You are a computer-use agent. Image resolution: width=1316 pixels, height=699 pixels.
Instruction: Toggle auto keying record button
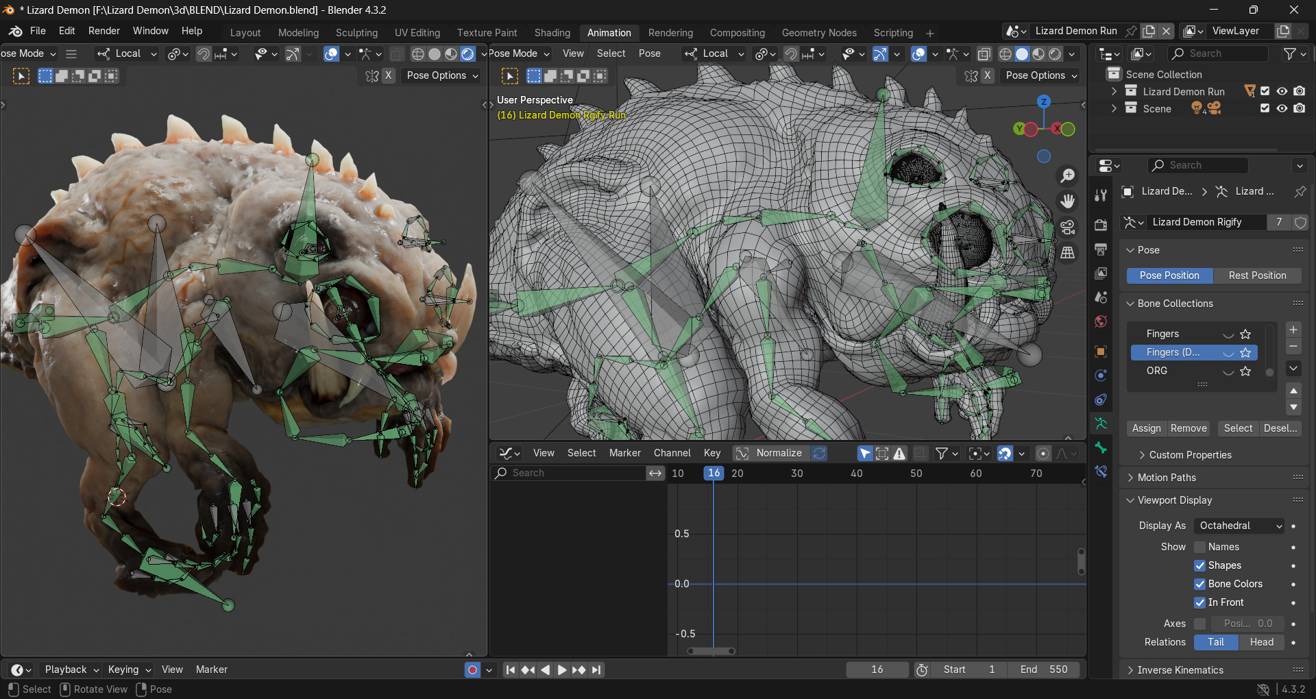pos(472,670)
